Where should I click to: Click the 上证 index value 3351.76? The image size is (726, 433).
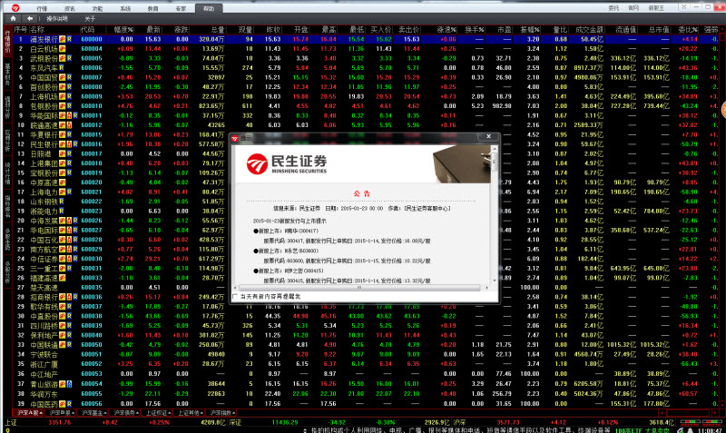pyautogui.click(x=60, y=422)
